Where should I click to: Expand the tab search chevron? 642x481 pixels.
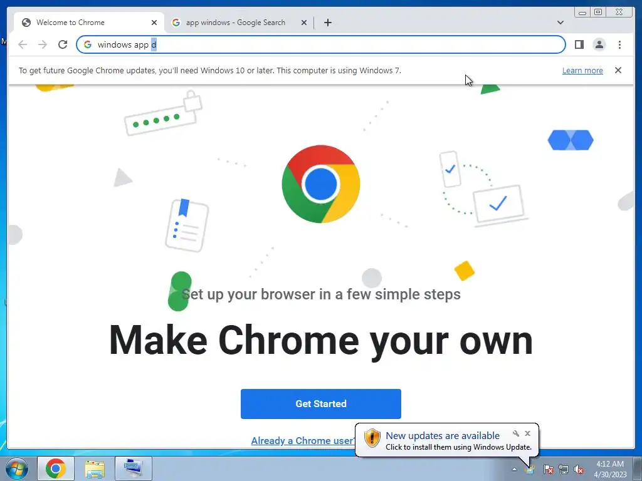pyautogui.click(x=560, y=23)
